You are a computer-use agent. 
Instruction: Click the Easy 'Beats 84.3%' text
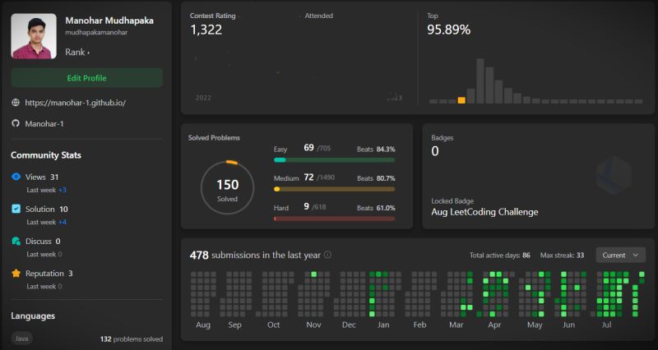[x=376, y=150]
